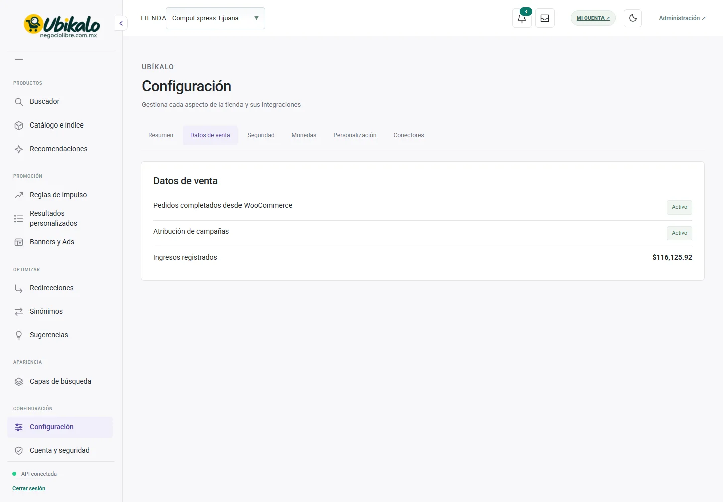
Task: Click the Datos de venta card heading
Action: (185, 181)
